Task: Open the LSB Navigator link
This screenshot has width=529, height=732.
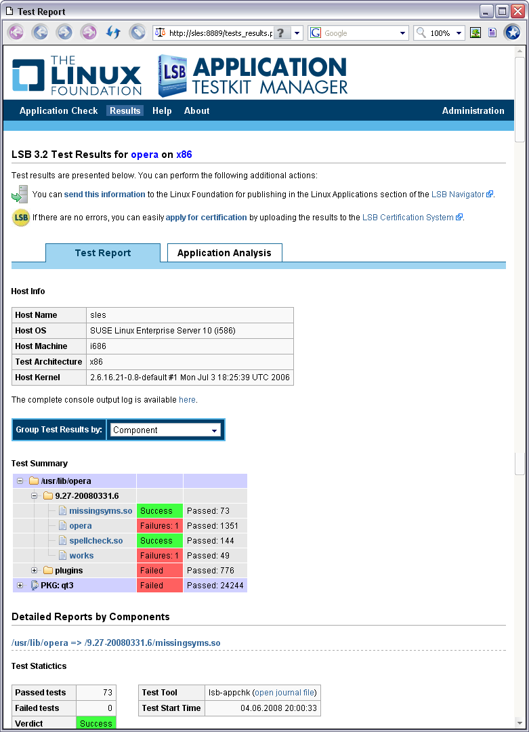Action: pos(458,195)
